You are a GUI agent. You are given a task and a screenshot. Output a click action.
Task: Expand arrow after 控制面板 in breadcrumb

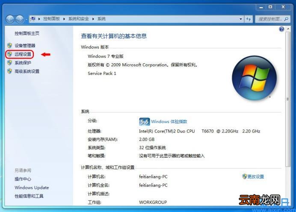64,19
